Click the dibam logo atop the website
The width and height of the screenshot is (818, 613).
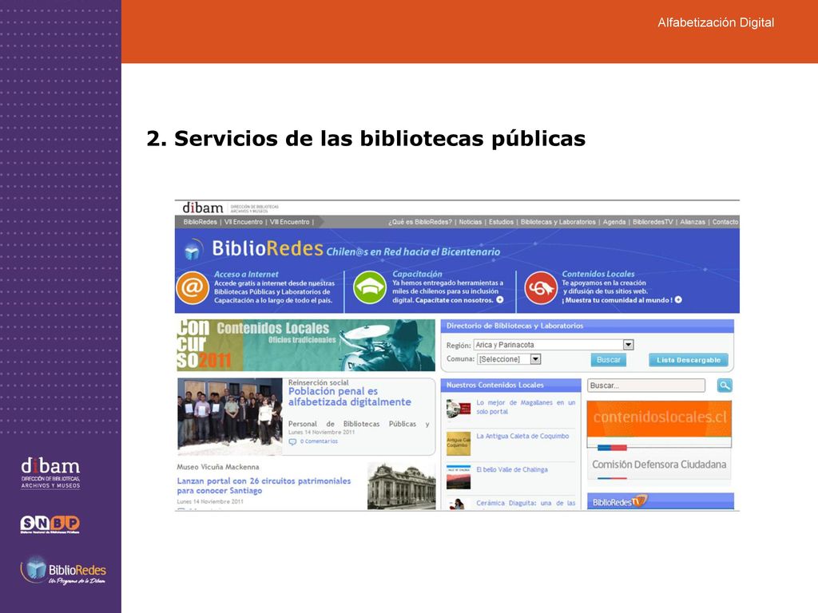(203, 208)
